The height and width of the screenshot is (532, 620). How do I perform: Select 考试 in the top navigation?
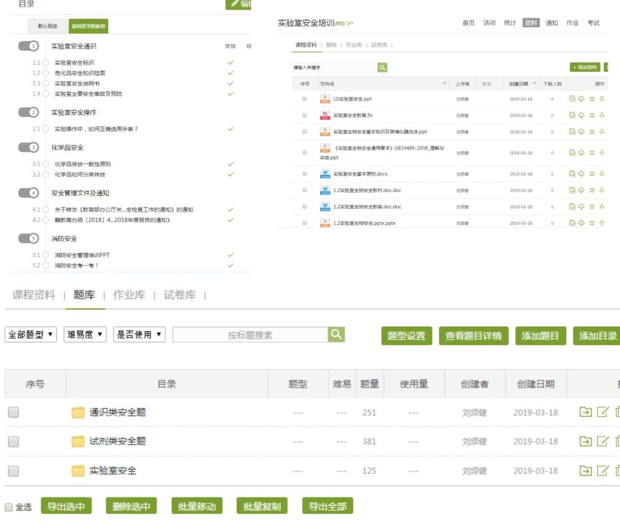tap(593, 23)
